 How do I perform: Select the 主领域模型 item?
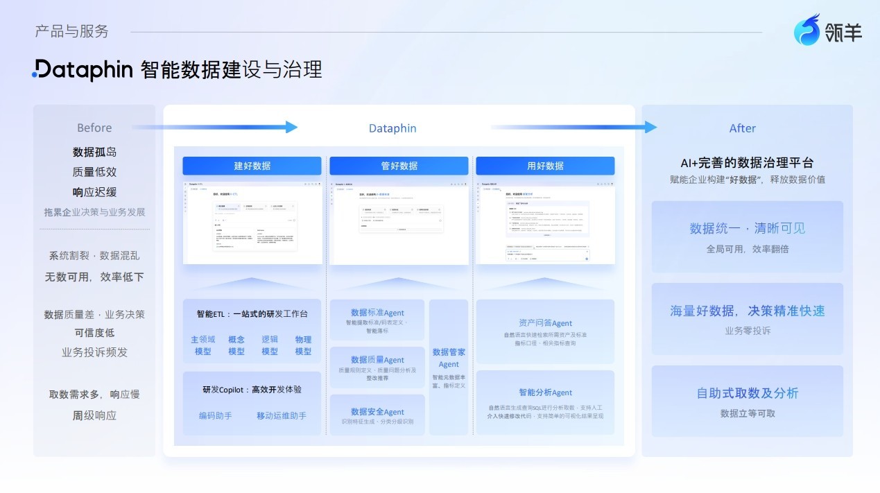203,345
